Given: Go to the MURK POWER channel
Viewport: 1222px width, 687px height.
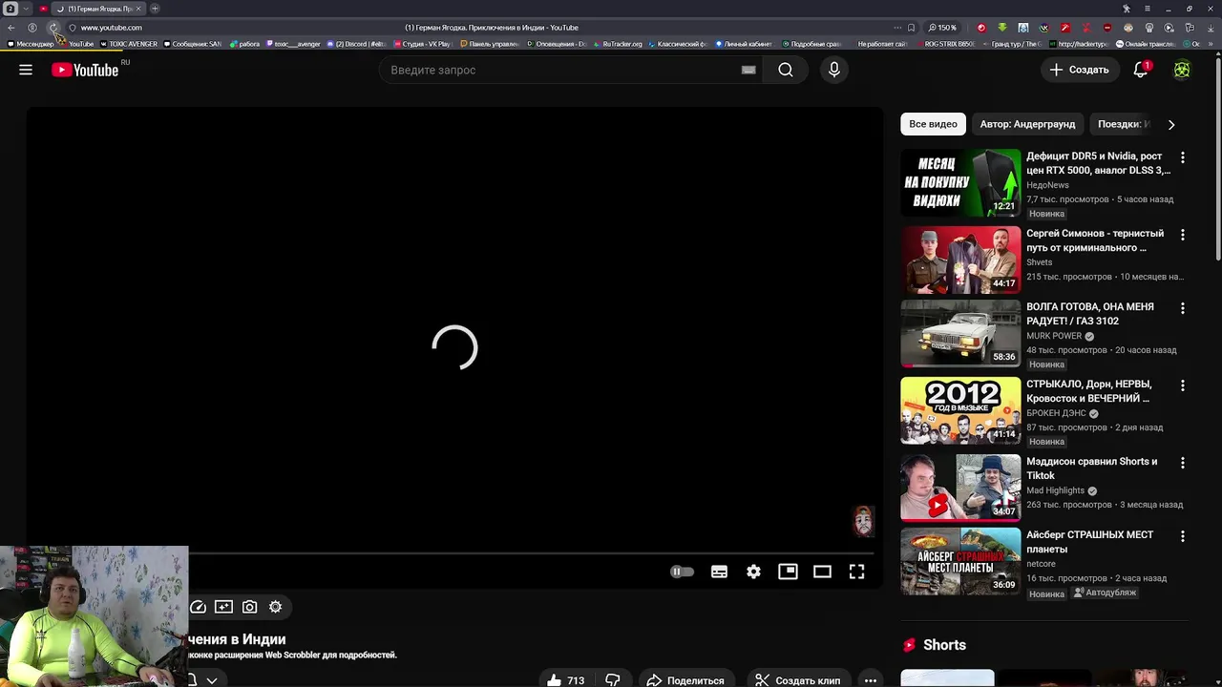Looking at the screenshot, I should pos(1054,336).
